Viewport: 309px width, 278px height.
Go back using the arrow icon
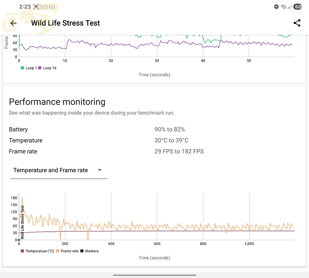[x=14, y=23]
